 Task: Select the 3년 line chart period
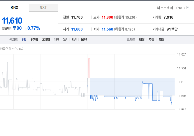coord(65,40)
